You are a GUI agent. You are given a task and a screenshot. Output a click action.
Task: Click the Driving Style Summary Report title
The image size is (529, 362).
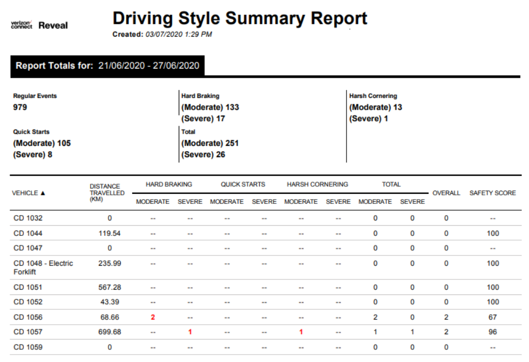239,19
